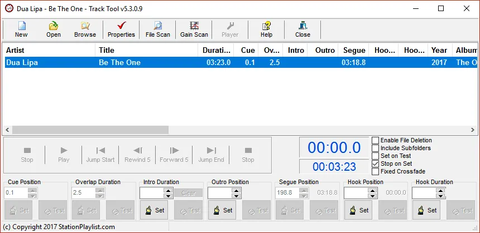Click the Cue column header
The height and width of the screenshot is (233, 480).
pos(246,50)
